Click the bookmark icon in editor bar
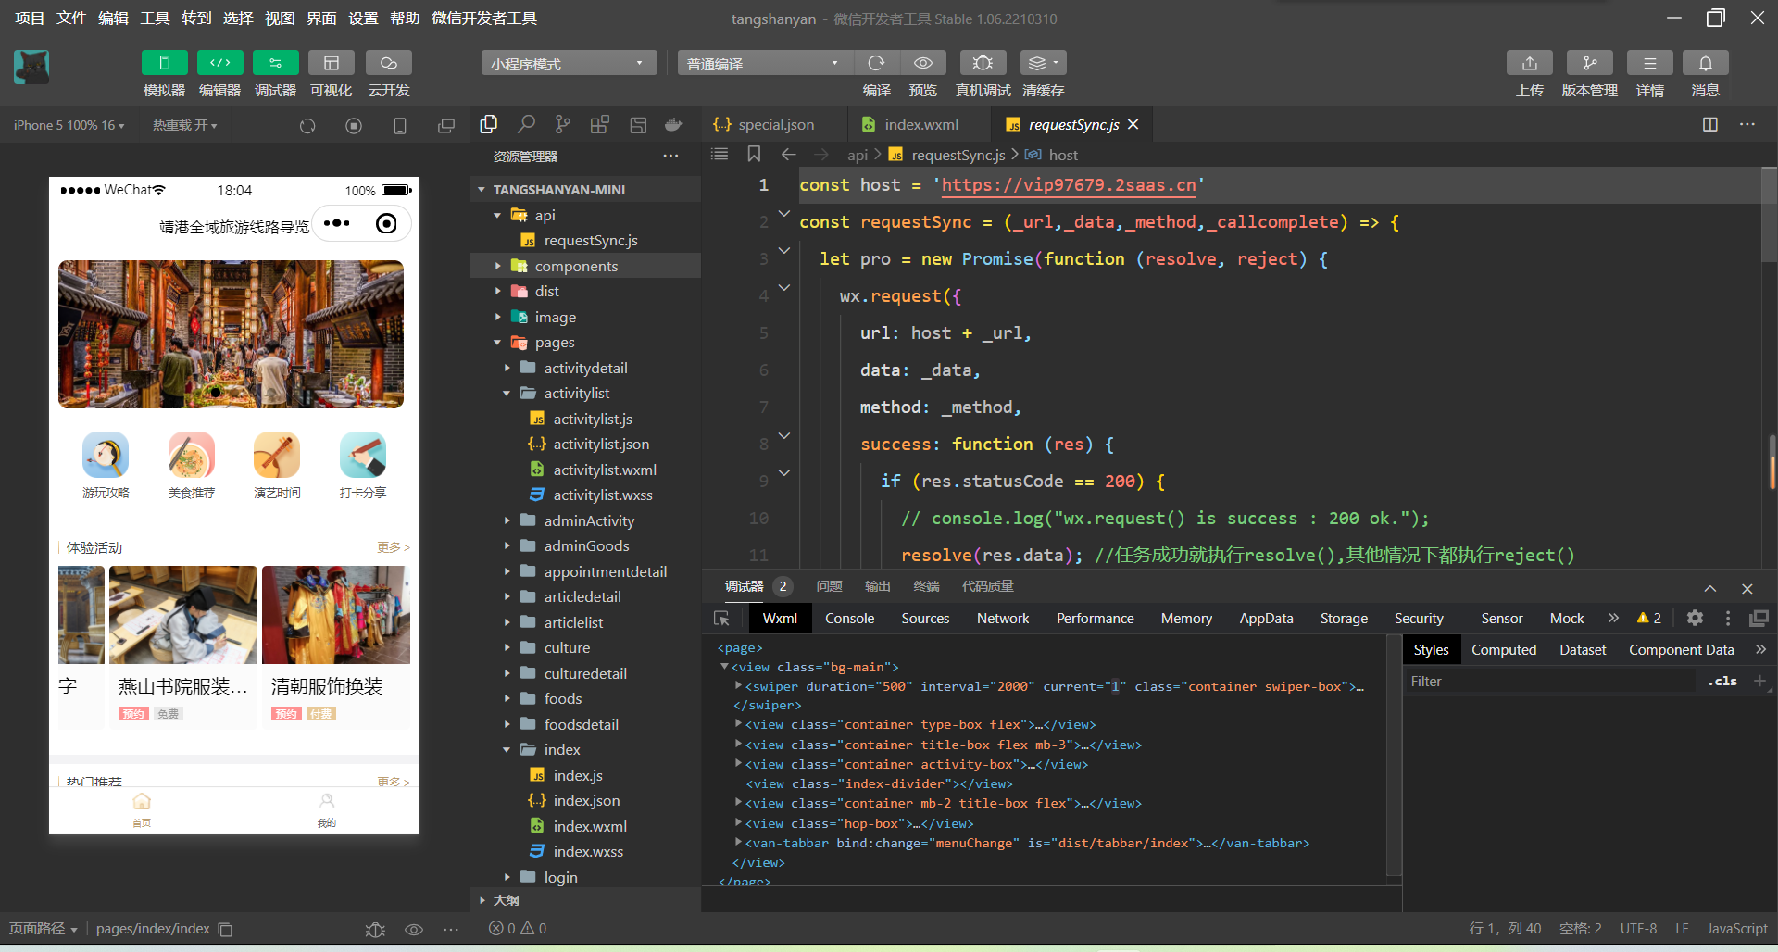 coord(754,155)
